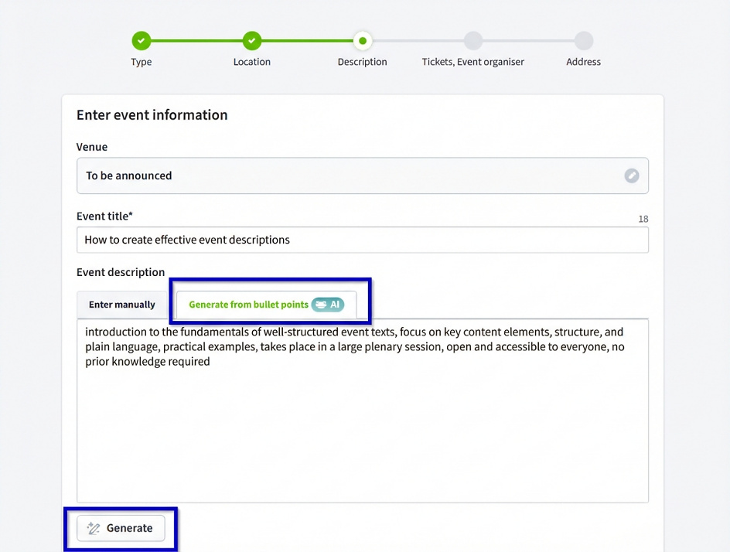Select the 'To be announced' venue field
Screen dimensions: 730x552
pyautogui.click(x=309, y=175)
